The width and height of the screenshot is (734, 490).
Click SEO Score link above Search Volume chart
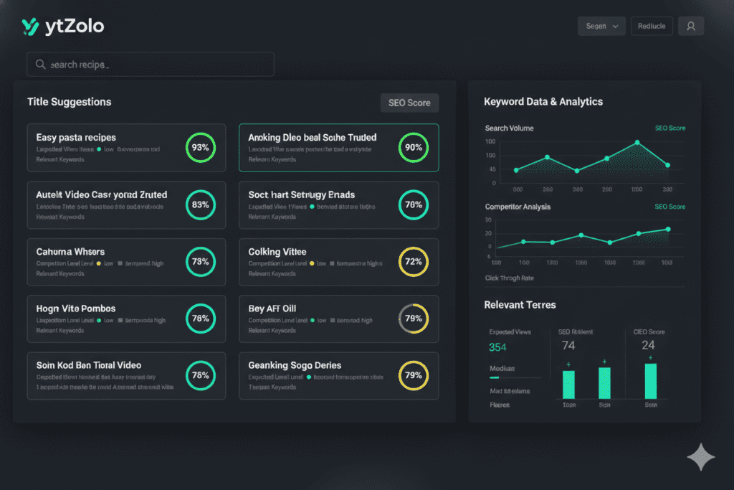(669, 128)
